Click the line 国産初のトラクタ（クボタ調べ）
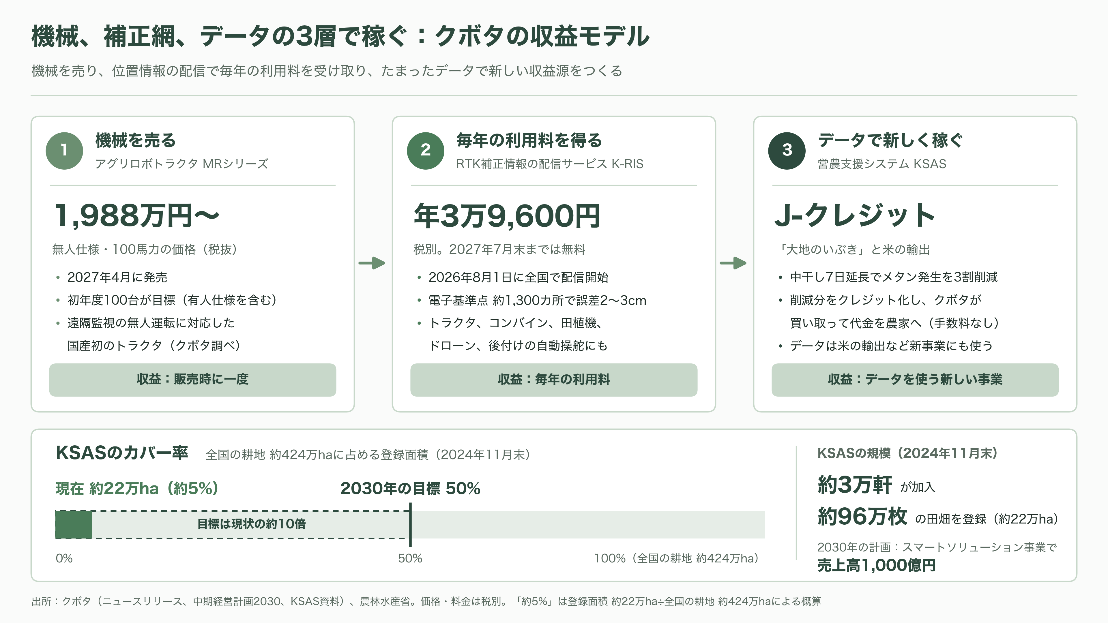This screenshot has height=623, width=1108. (154, 346)
